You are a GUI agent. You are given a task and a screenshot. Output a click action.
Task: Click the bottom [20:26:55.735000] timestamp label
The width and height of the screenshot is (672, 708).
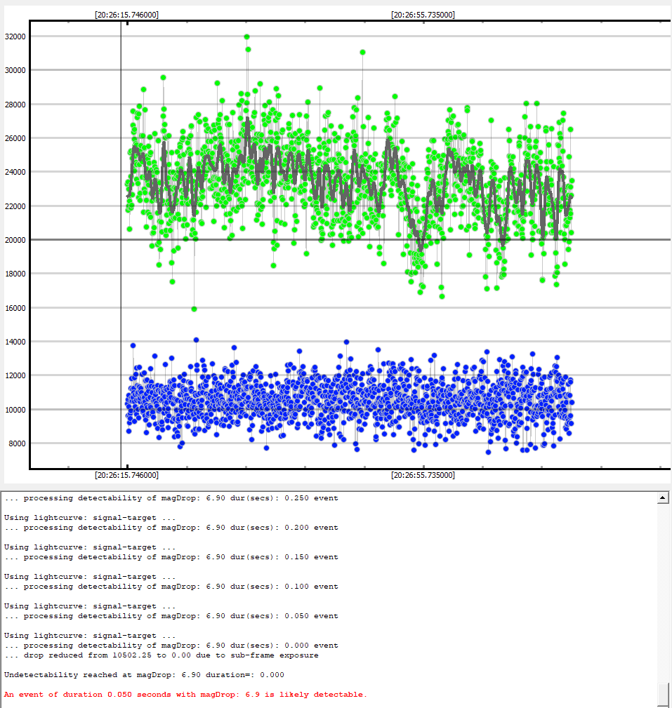(x=423, y=475)
